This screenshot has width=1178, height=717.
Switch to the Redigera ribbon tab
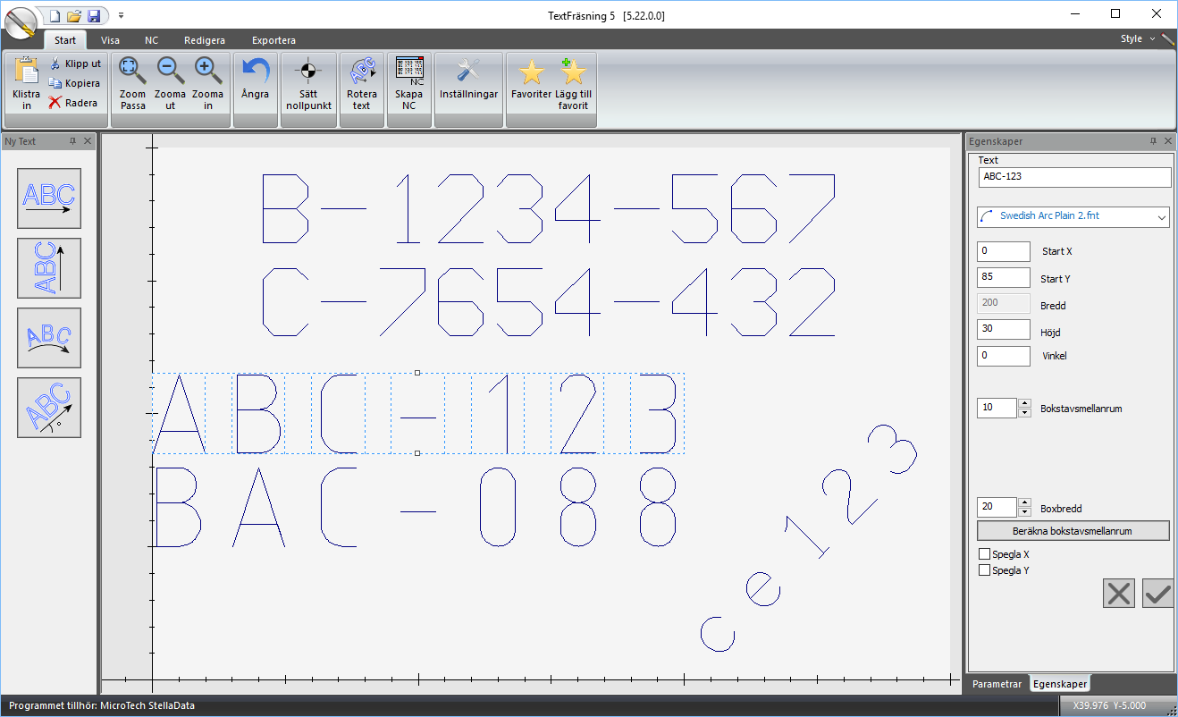pyautogui.click(x=205, y=40)
